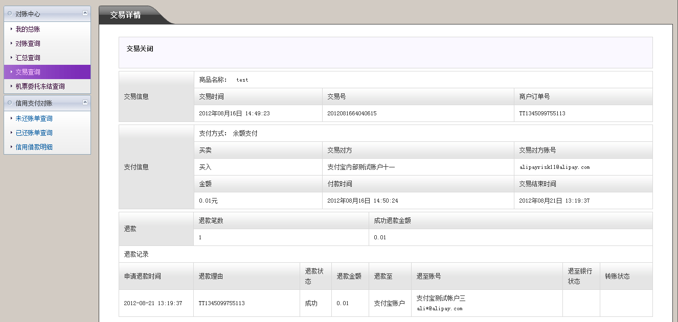
Task: View 信用借款明细 in the sidebar
Action: [34, 147]
